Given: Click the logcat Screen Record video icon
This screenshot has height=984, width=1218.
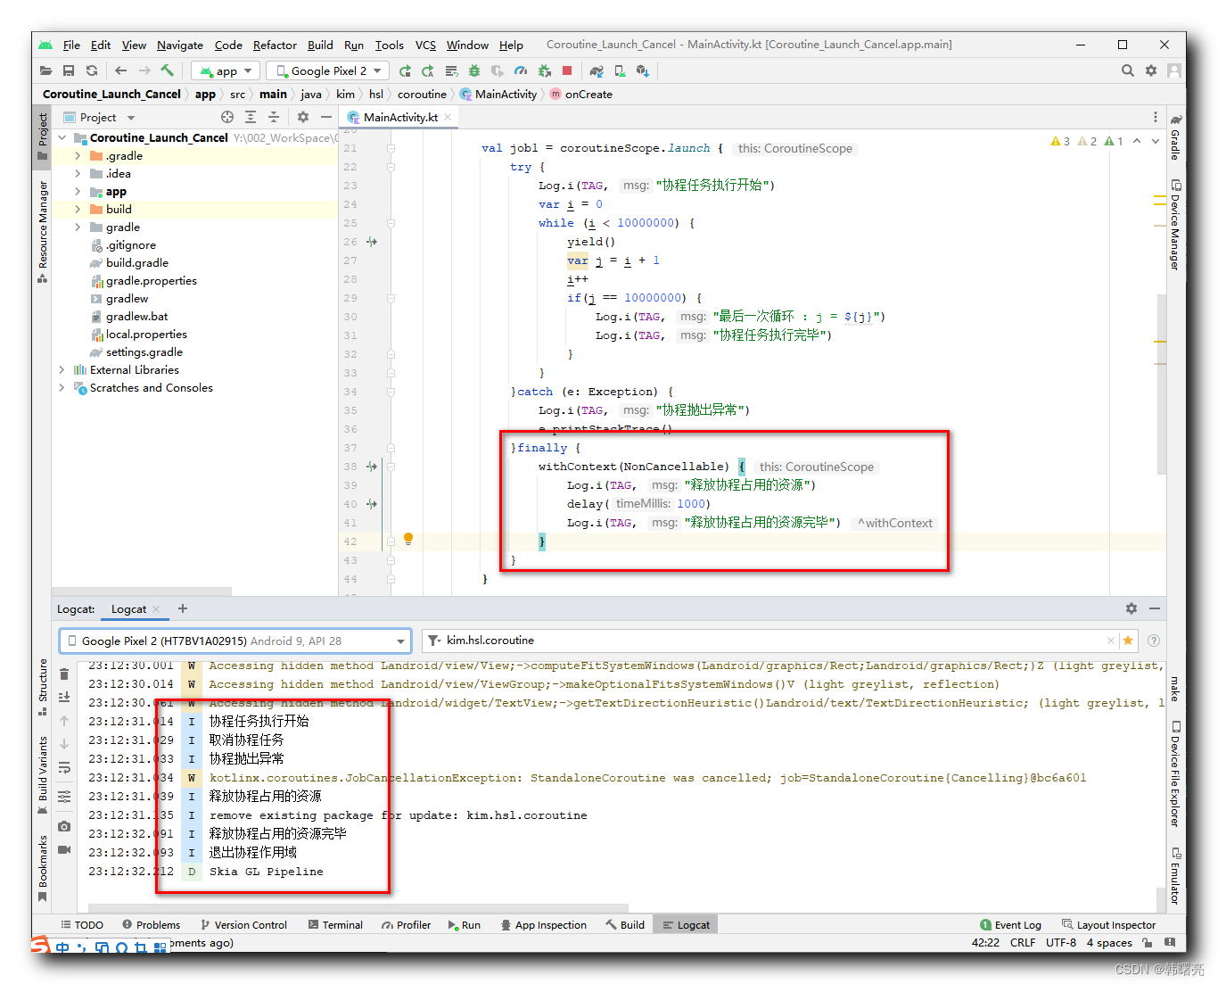Looking at the screenshot, I should [64, 850].
